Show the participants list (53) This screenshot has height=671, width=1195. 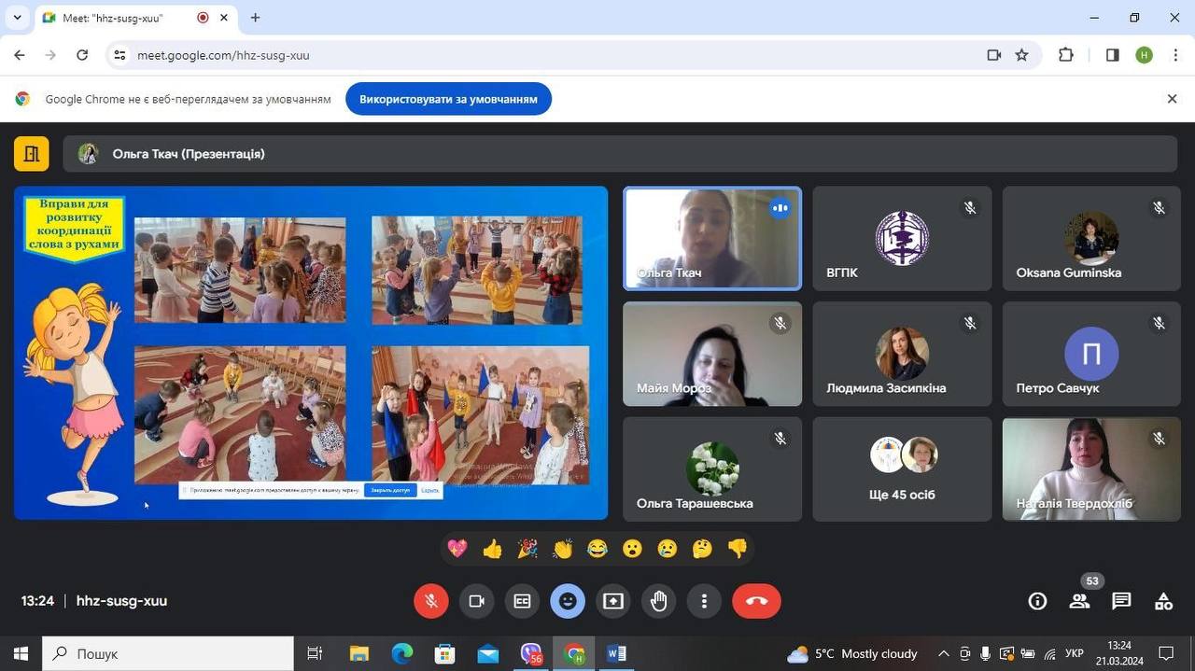click(1080, 601)
